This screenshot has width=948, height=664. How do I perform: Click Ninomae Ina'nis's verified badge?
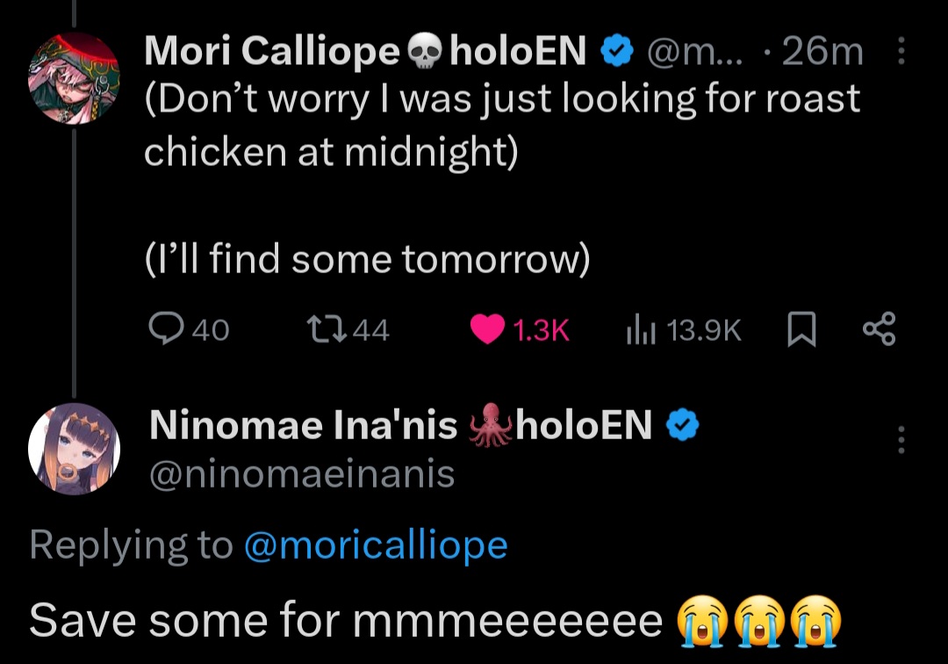click(683, 426)
